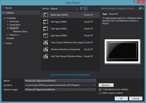
Task: Select the Unit Test Library template icon
Action: tap(46, 56)
